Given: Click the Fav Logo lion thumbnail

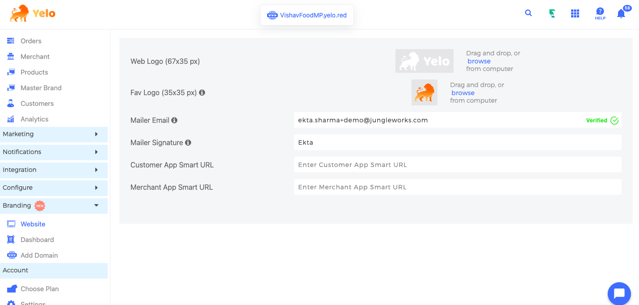Looking at the screenshot, I should [425, 92].
